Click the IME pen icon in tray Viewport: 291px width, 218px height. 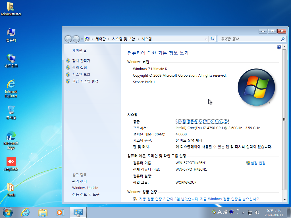click(214, 212)
